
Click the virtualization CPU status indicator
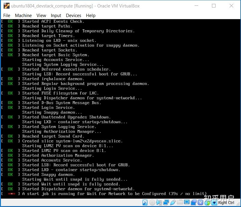click(200, 203)
